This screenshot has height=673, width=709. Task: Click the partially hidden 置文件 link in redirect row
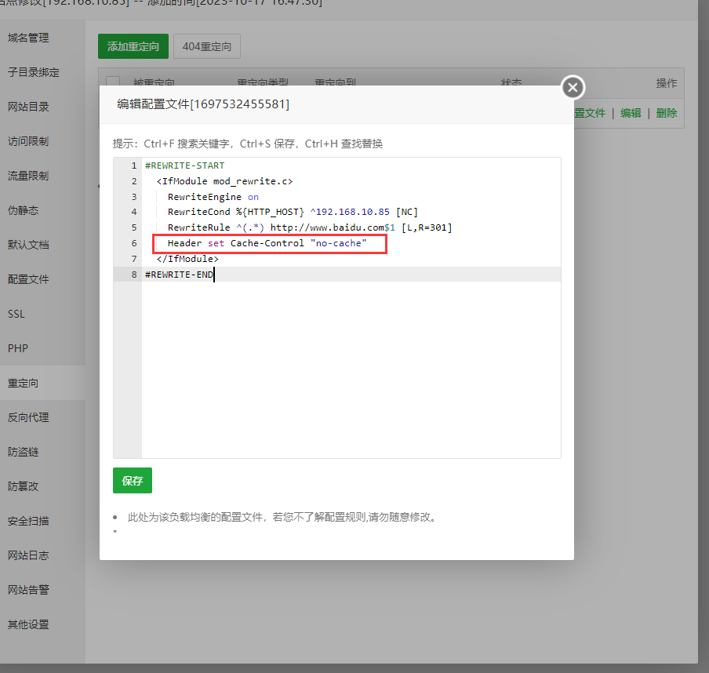(x=590, y=113)
